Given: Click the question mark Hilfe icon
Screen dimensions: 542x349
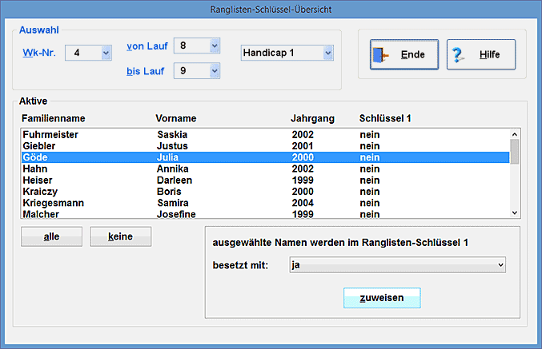Looking at the screenshot, I should coord(458,55).
